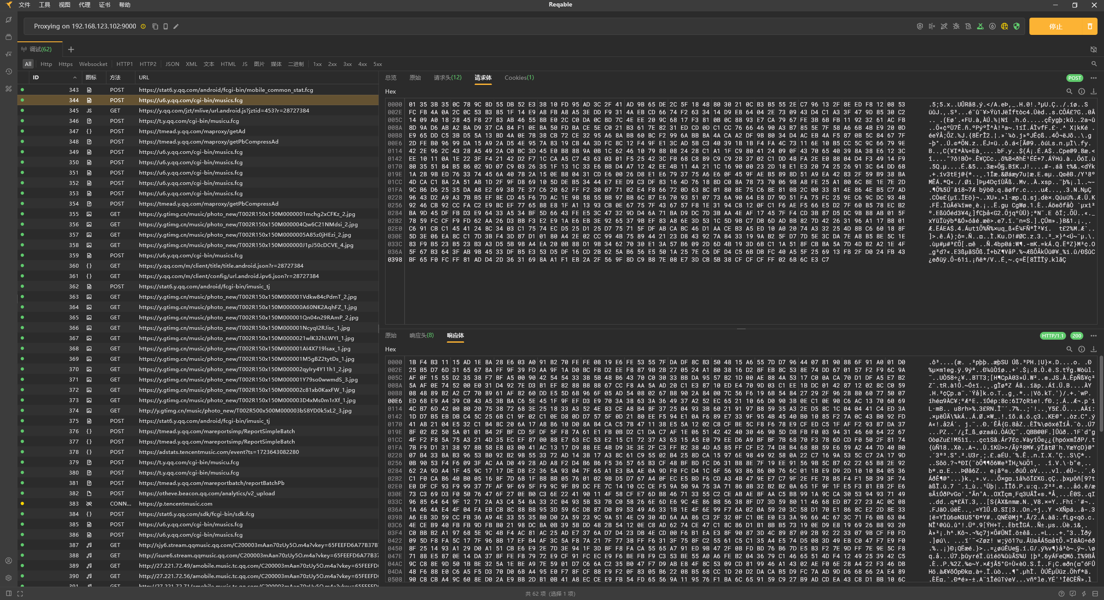
Task: Search in request hex body
Action: [x=1069, y=91]
